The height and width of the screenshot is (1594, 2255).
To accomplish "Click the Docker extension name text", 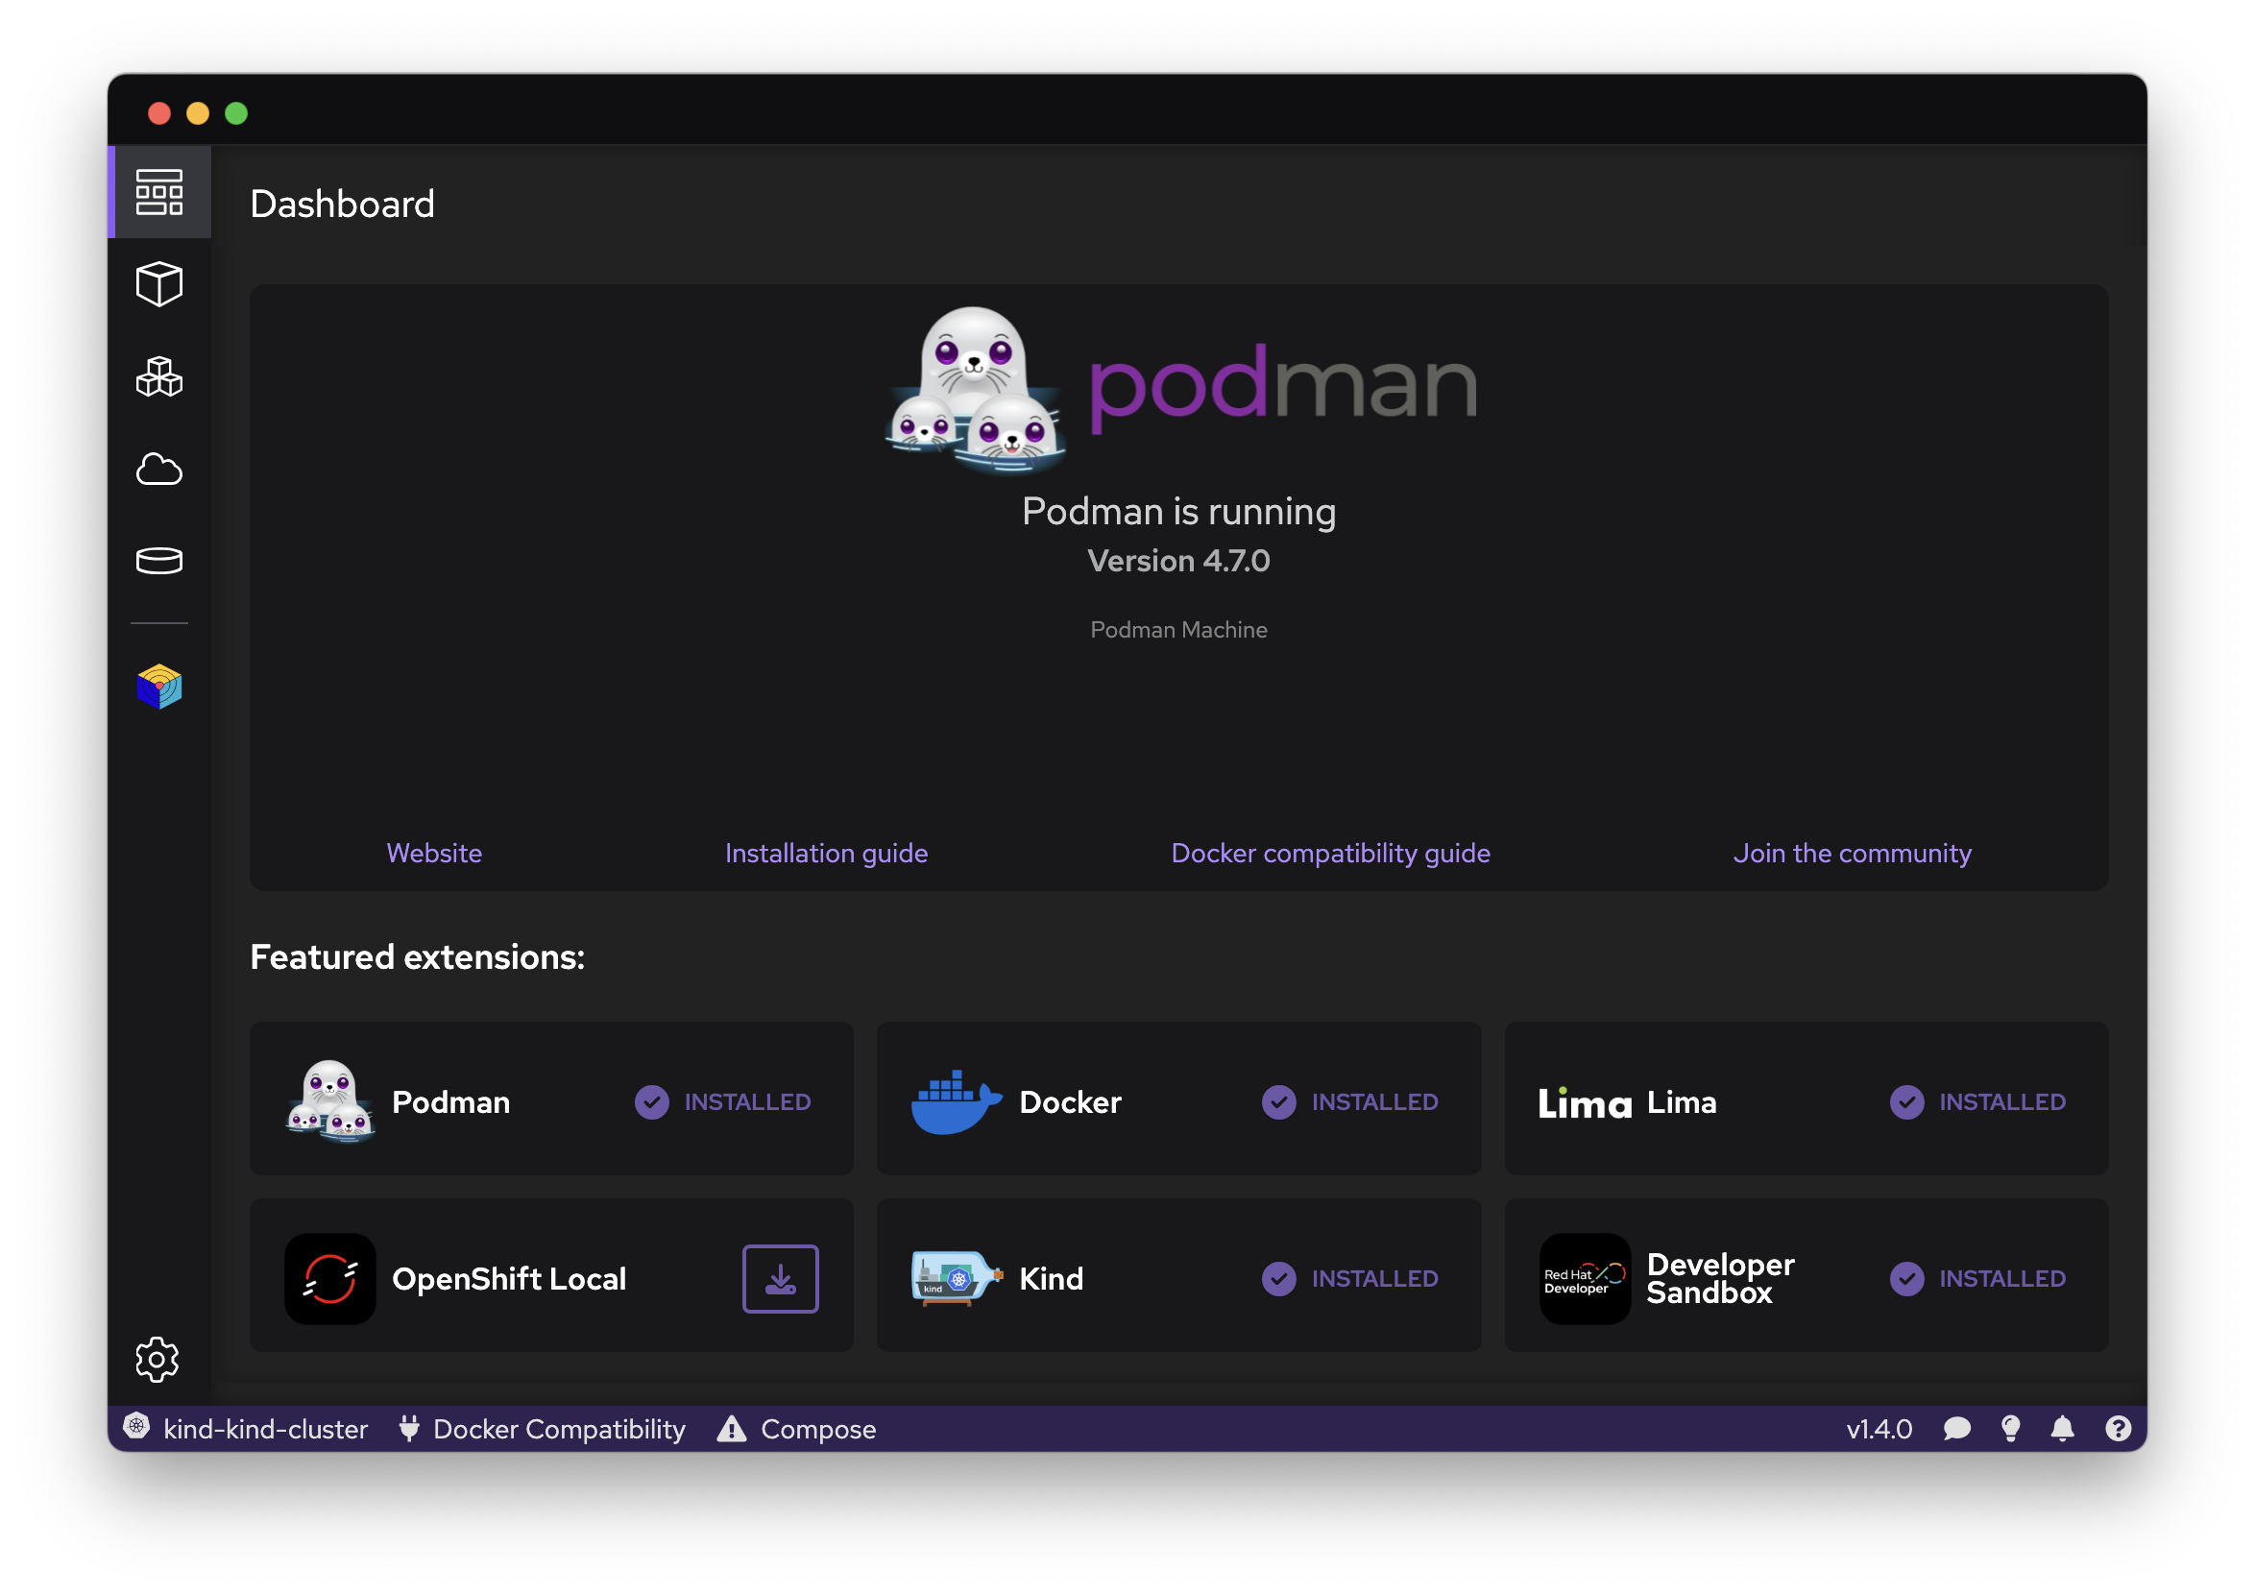I will point(1071,1102).
